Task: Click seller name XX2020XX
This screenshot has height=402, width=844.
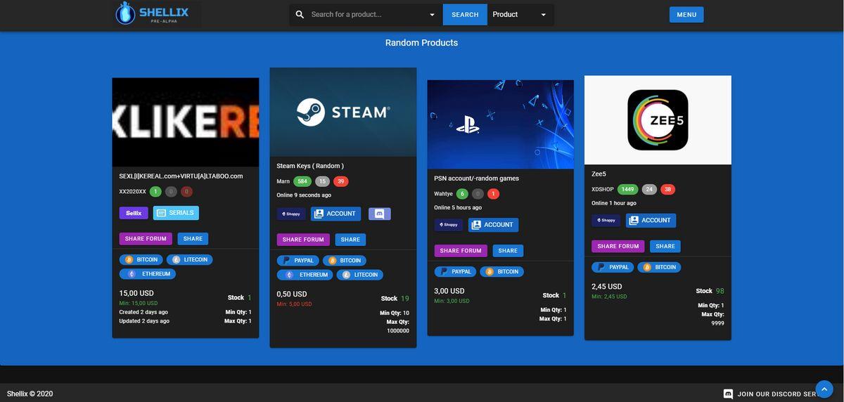Action: click(x=132, y=192)
